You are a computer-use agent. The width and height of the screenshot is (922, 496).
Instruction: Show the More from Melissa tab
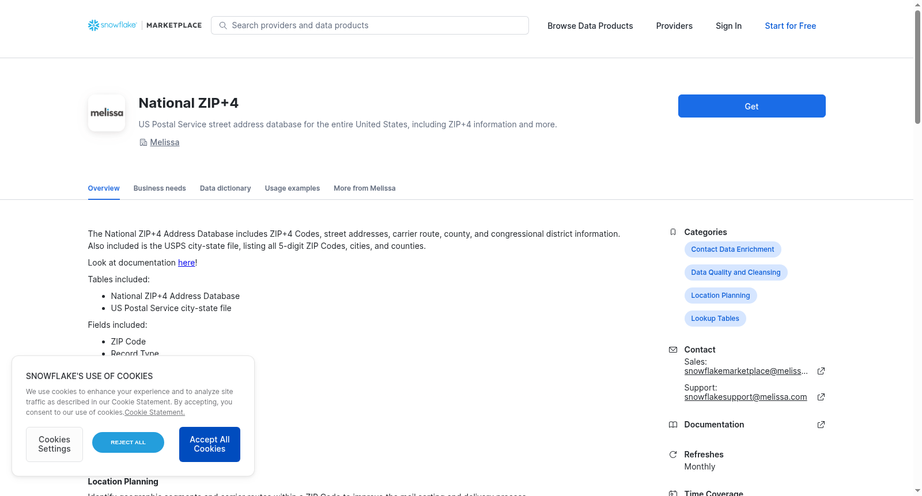tap(365, 188)
